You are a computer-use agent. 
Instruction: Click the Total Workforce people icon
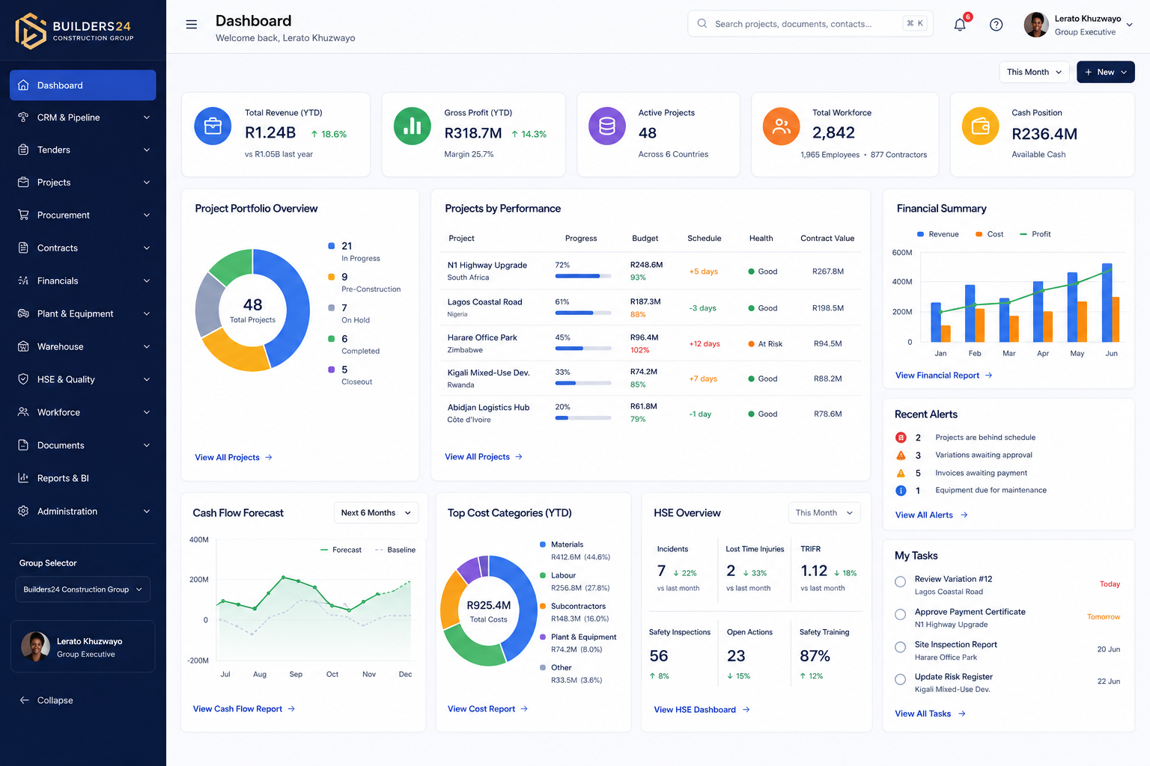[781, 126]
